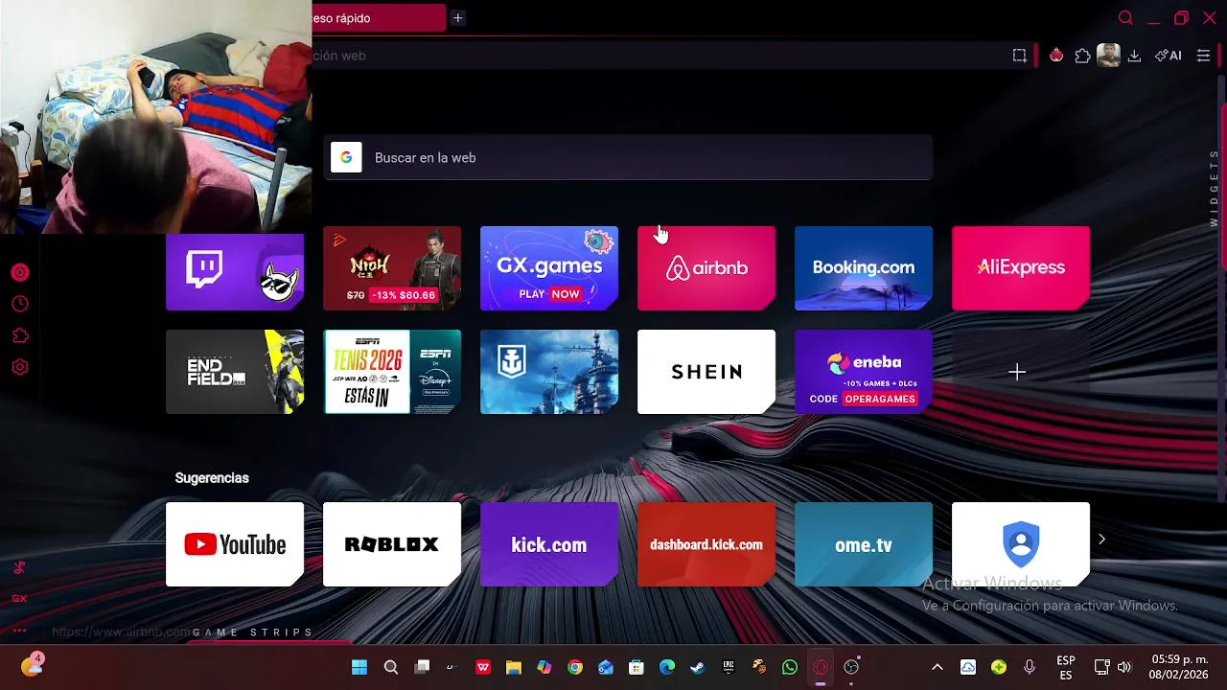The width and height of the screenshot is (1227, 690).
Task: Click the microphone tray icon
Action: tap(1030, 667)
